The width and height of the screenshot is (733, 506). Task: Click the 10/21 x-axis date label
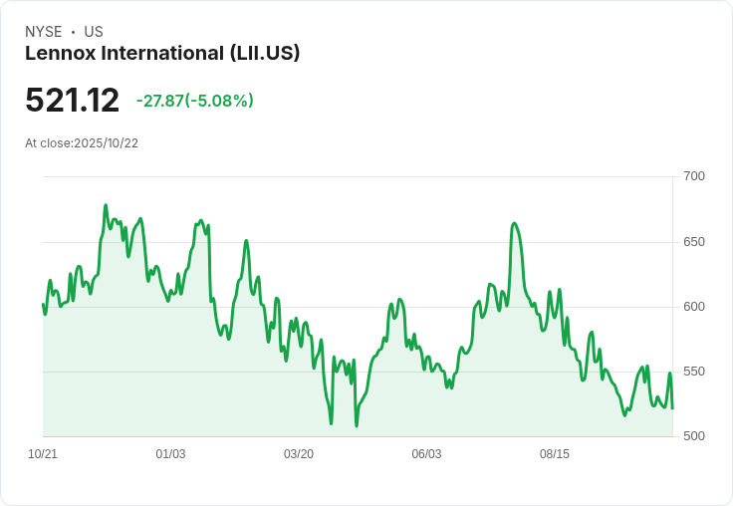point(43,453)
